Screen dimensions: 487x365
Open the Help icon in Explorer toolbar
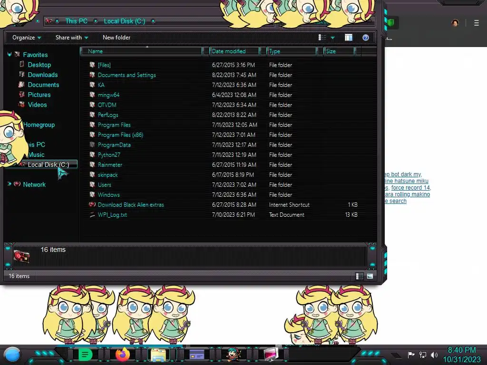(x=366, y=38)
